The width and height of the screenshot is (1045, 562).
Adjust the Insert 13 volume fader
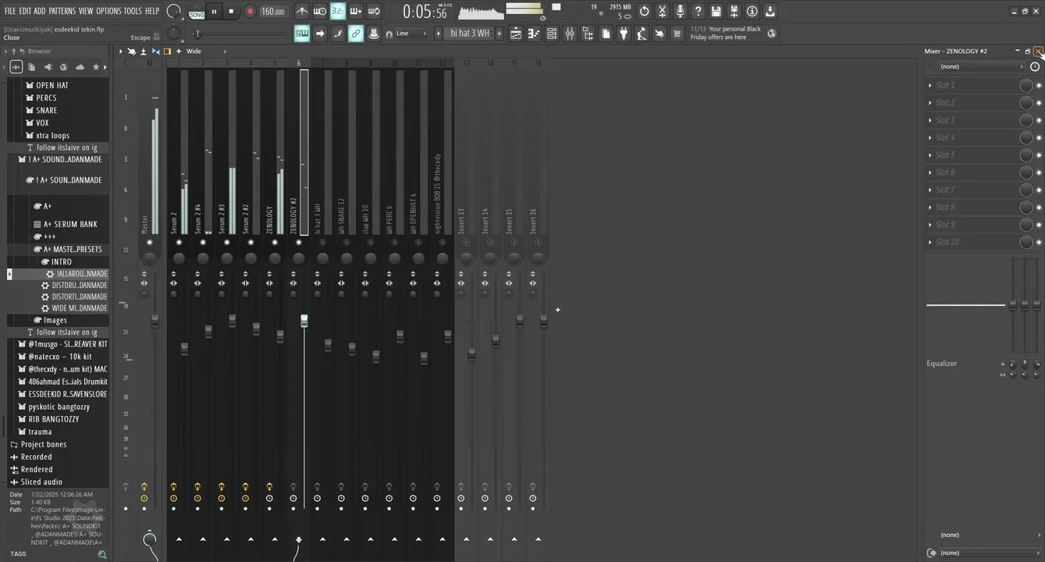pos(471,354)
